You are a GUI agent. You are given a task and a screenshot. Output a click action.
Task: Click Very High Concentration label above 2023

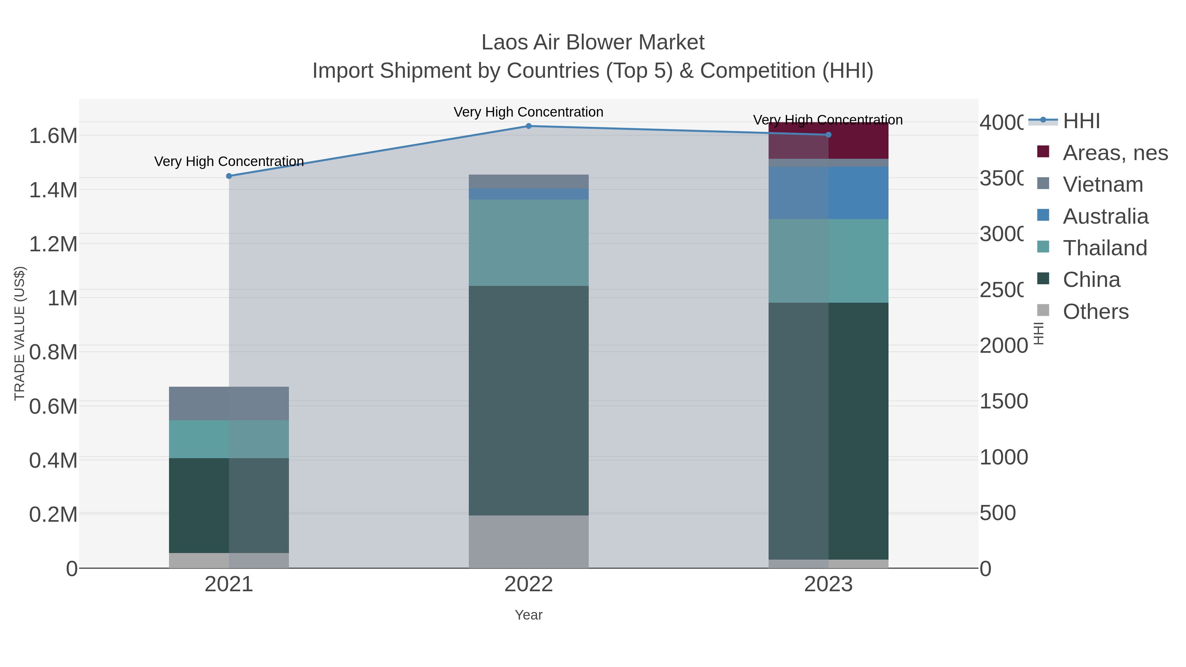[x=828, y=120]
